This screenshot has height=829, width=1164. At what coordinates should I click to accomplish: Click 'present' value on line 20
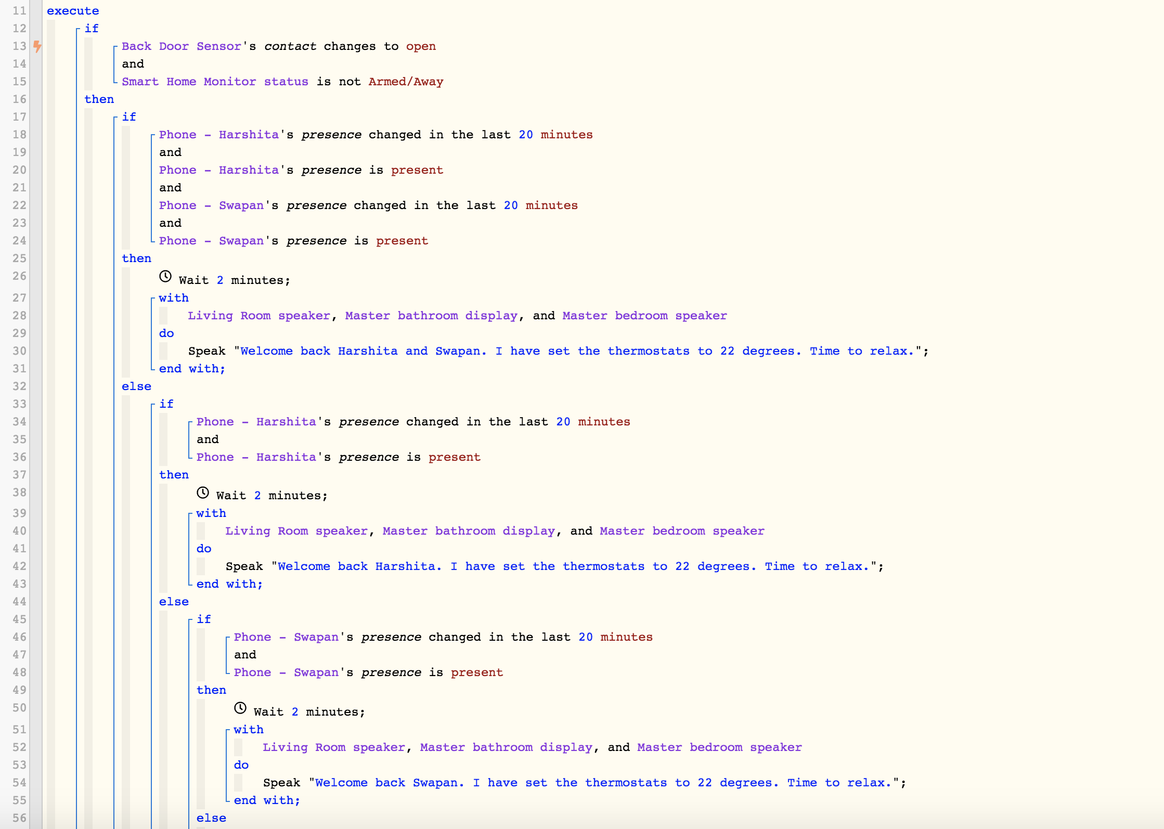click(x=417, y=170)
